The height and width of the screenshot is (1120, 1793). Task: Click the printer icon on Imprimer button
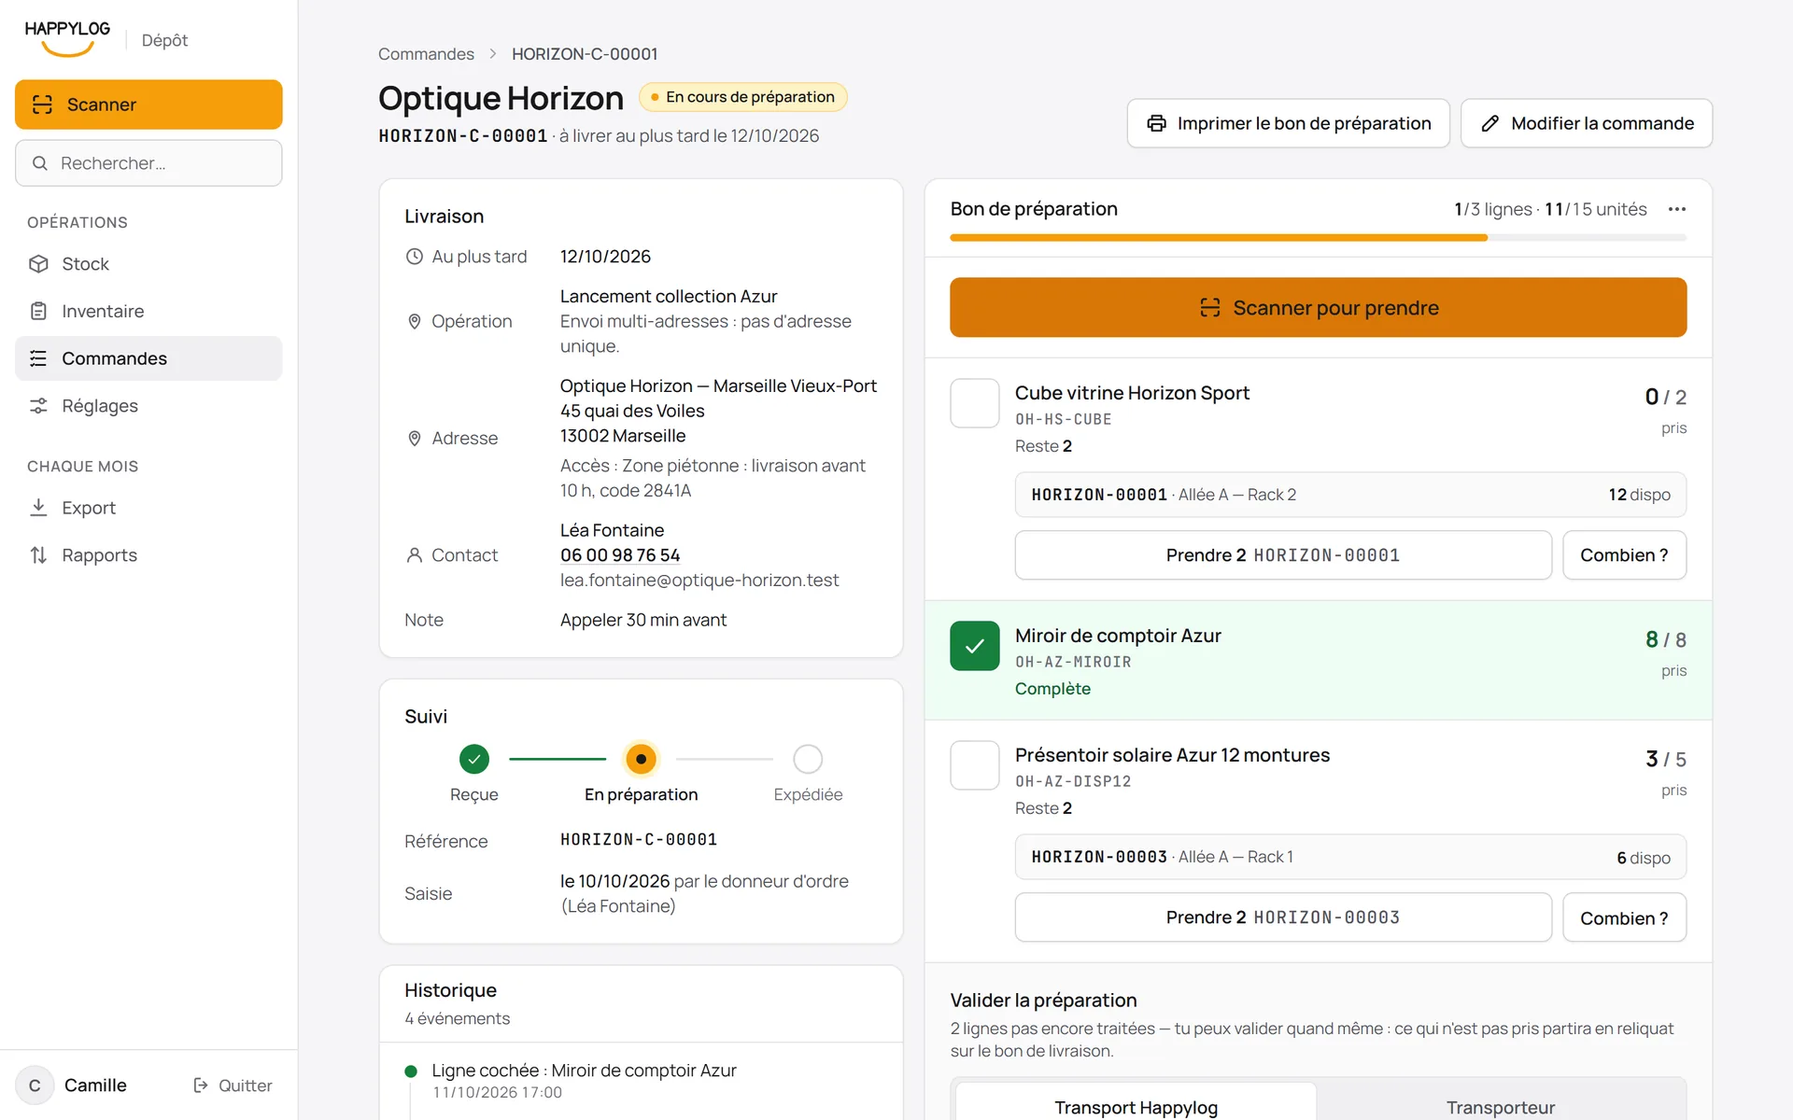(1156, 123)
